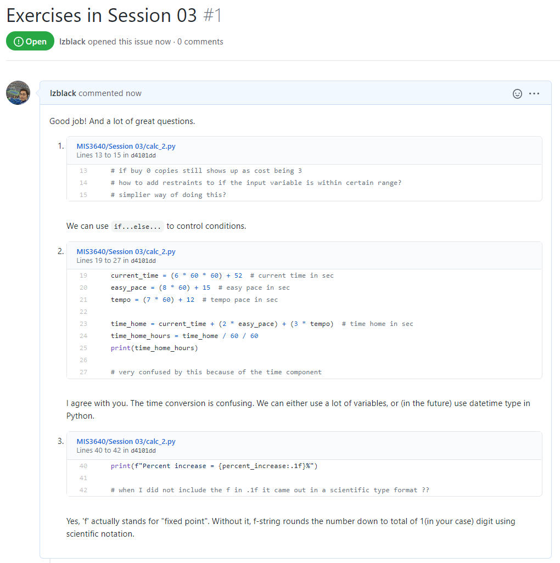The image size is (560, 563).
Task: Click lzblack author name in comment header
Action: pos(63,93)
